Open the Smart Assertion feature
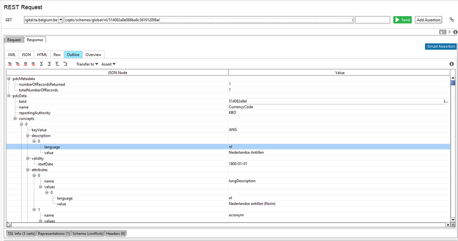The height and width of the screenshot is (241, 458). click(x=440, y=46)
